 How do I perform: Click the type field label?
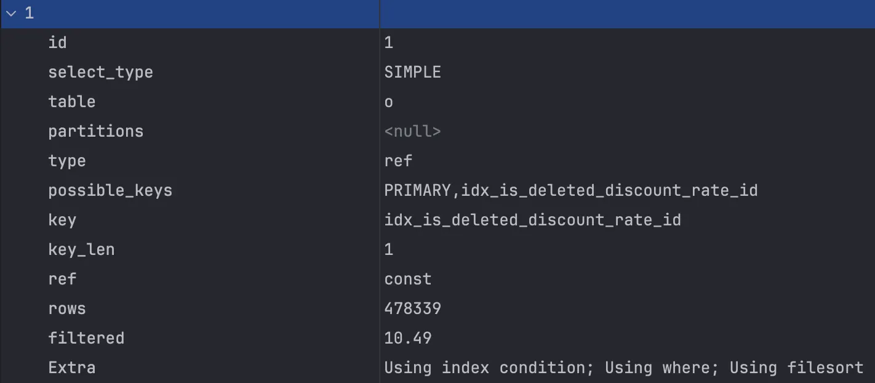pos(66,161)
